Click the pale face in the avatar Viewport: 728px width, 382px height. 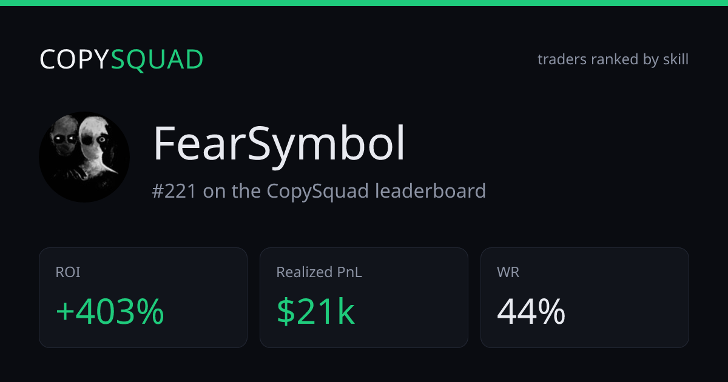94,146
